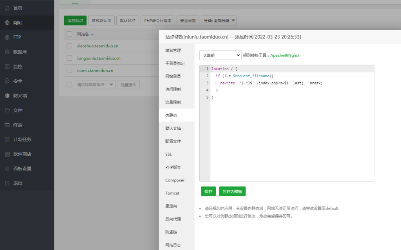Toggle the select-all checkbox in table header
Image resolution: width=401 pixels, height=250 pixels.
pos(69,34)
